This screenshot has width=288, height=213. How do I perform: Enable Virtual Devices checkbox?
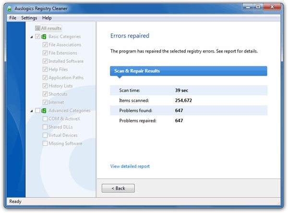point(45,135)
